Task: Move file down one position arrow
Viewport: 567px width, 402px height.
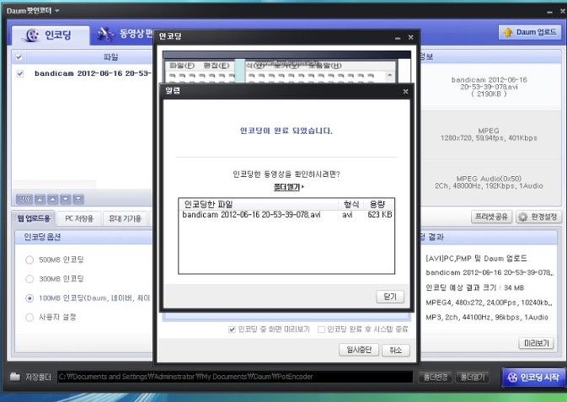Action: pyautogui.click(x=66, y=199)
